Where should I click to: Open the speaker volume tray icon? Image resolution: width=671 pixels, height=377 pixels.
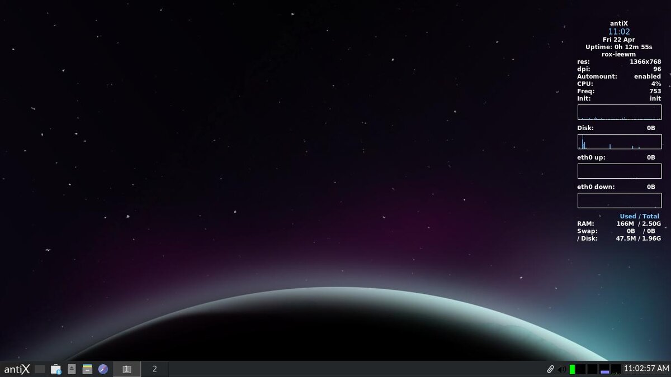[x=562, y=369]
